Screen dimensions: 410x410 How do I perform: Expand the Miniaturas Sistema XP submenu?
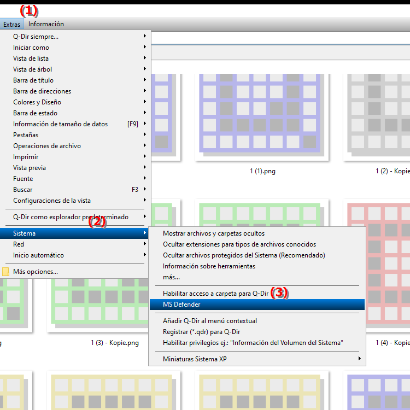pos(257,359)
